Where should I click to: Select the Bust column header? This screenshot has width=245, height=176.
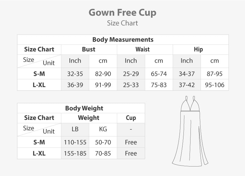89,49
